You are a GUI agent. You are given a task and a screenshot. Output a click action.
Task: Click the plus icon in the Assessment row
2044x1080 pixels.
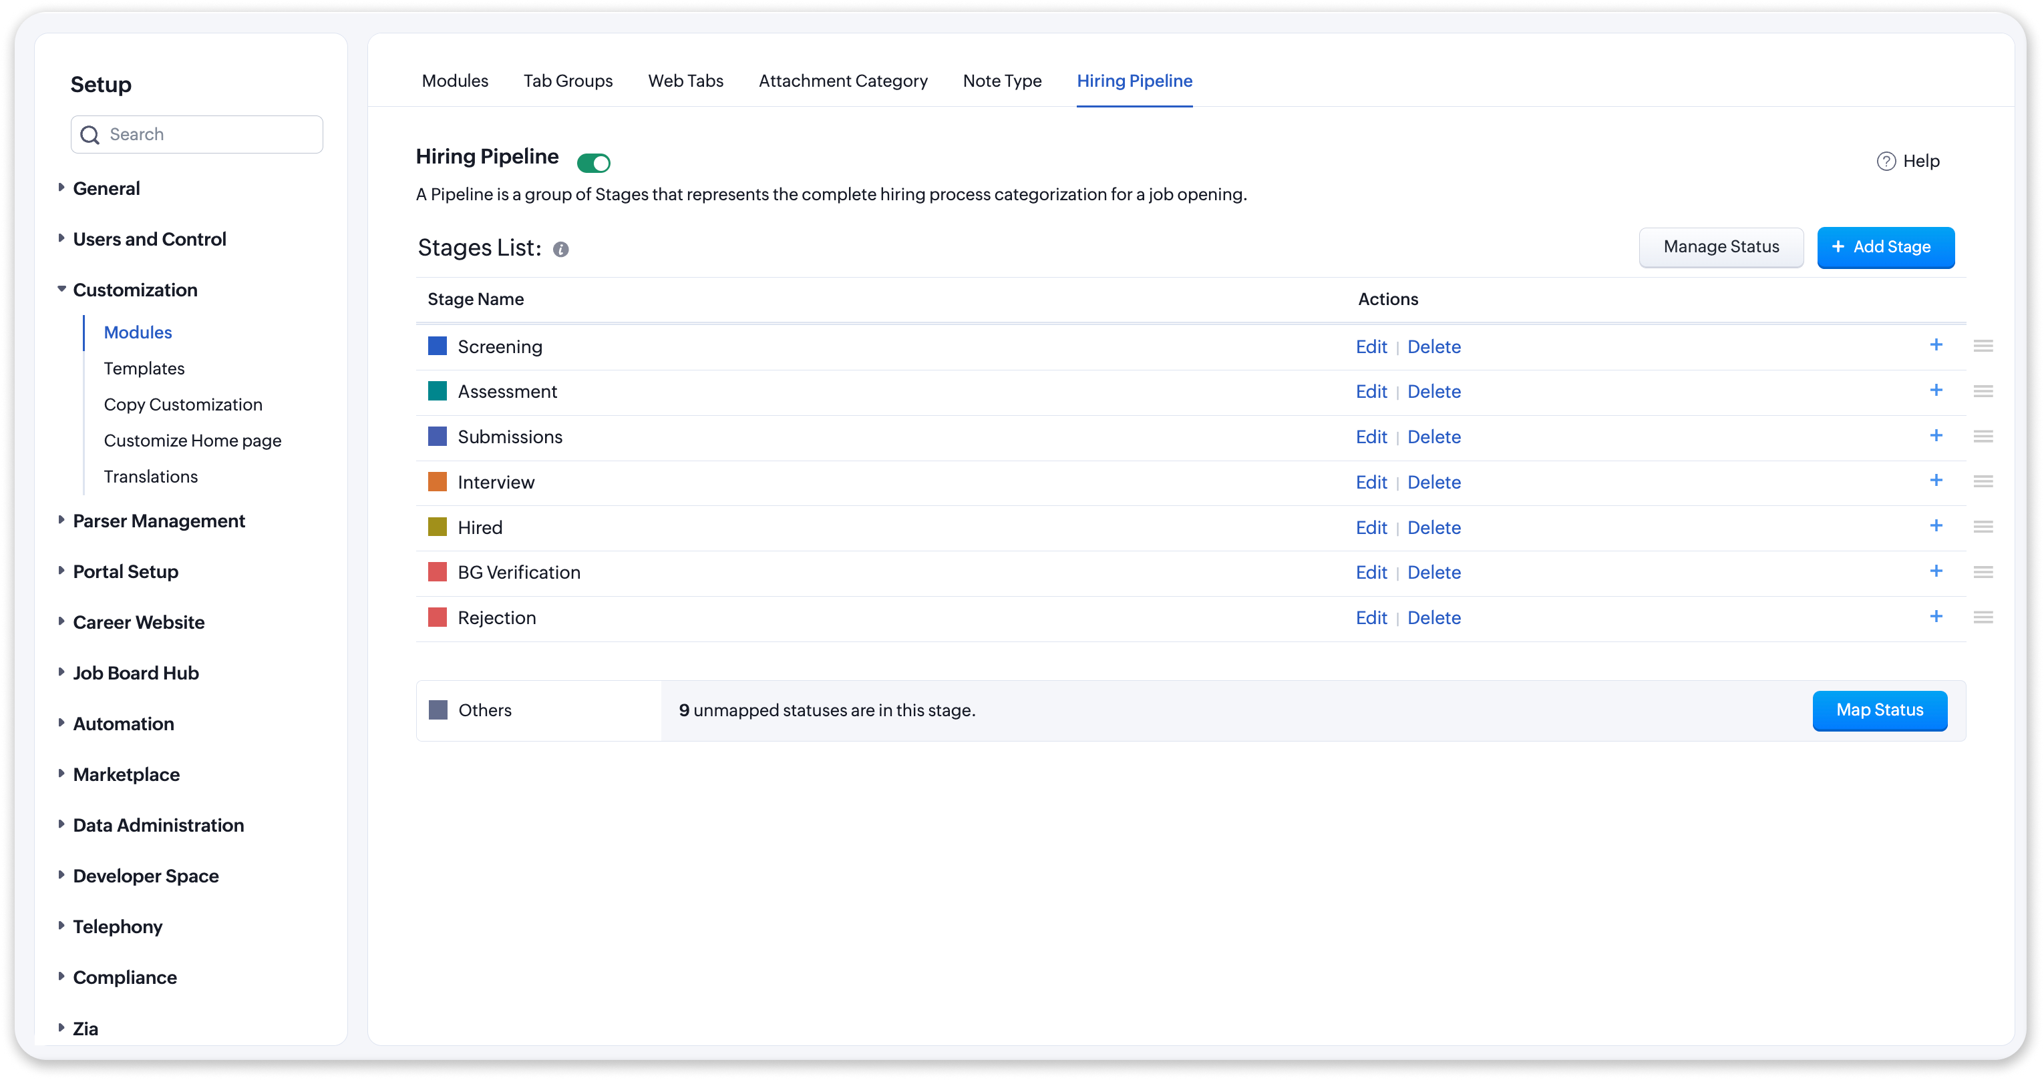click(1936, 390)
